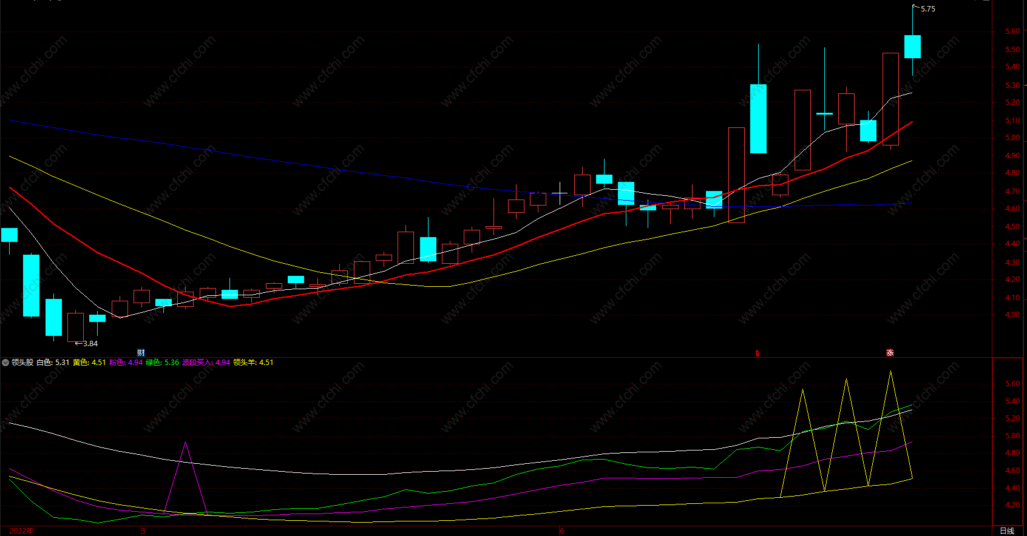The image size is (1027, 536).
Task: Click the 财 financial event marker
Action: click(x=141, y=353)
